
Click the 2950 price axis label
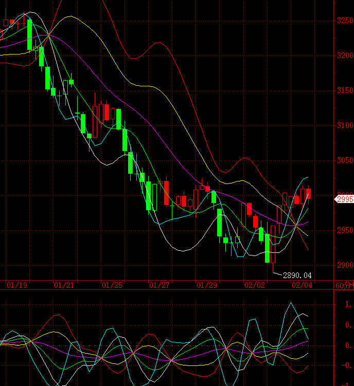(345, 230)
